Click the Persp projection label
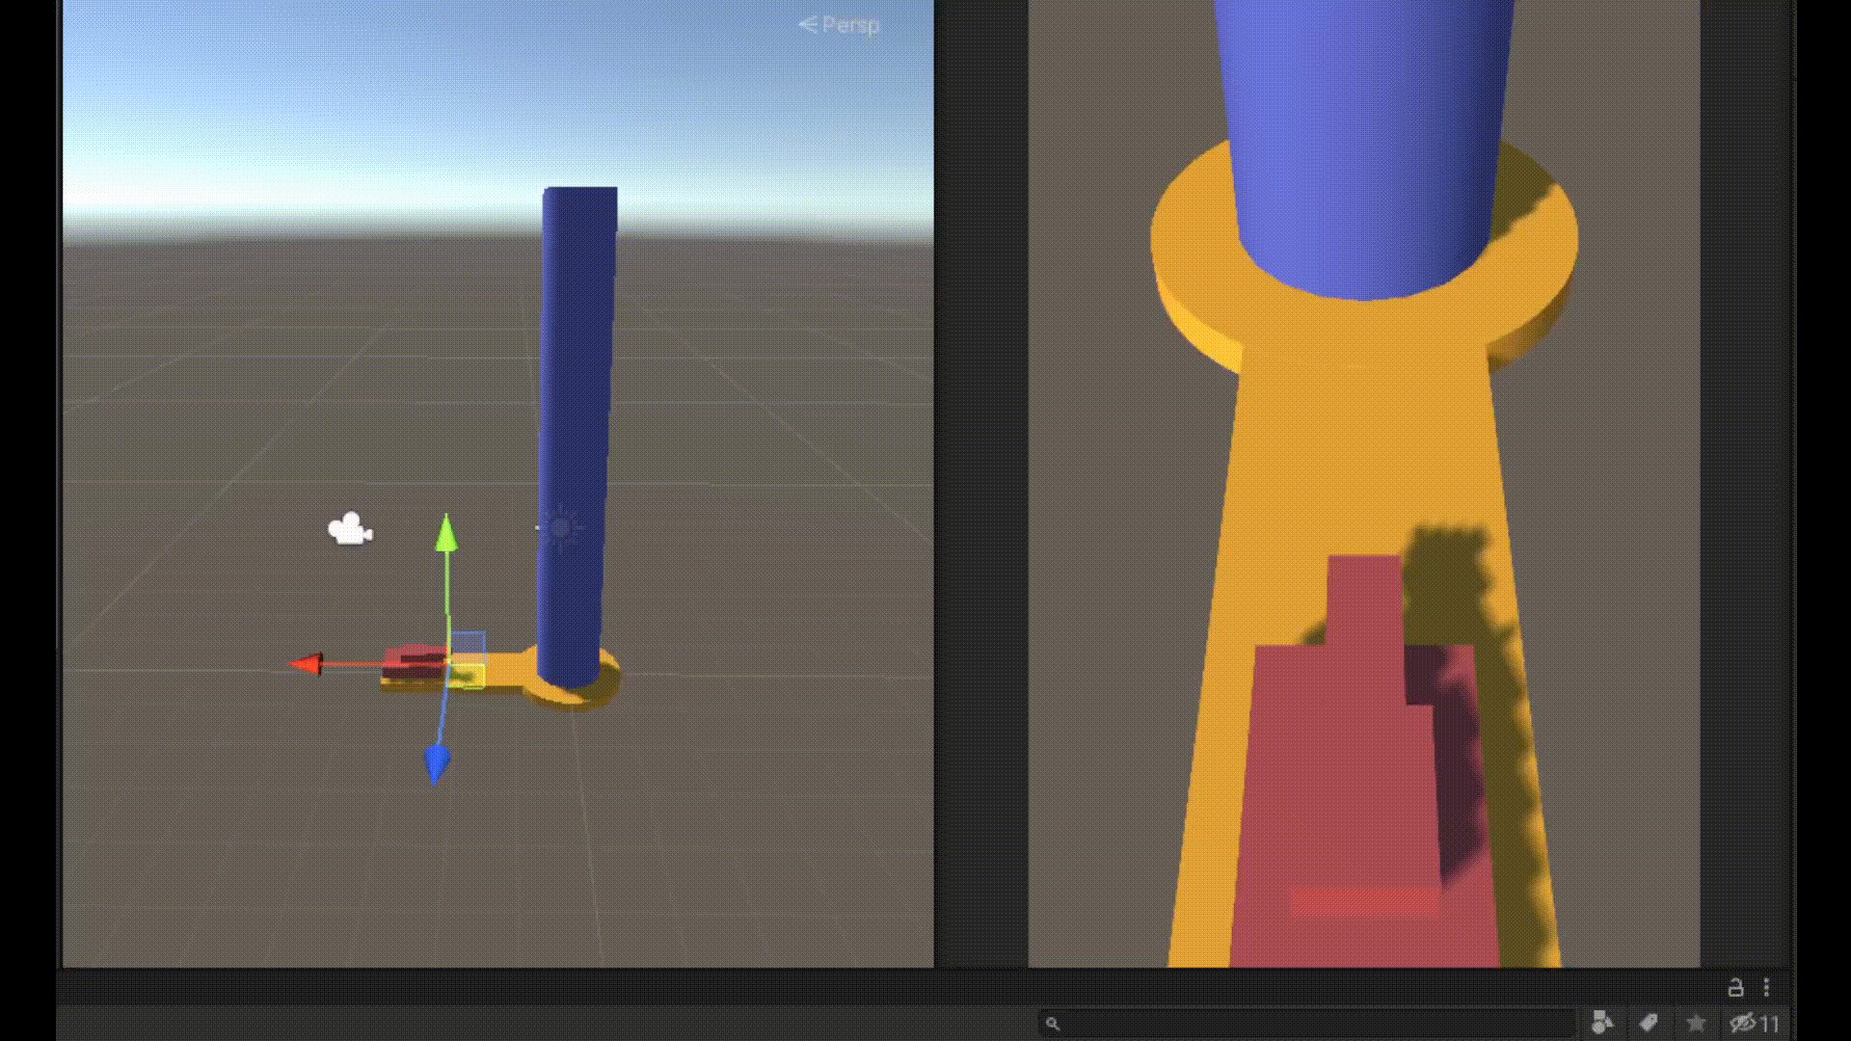This screenshot has height=1041, width=1851. [839, 25]
